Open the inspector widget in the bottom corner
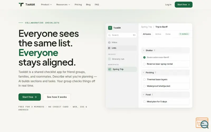 coord(202,123)
